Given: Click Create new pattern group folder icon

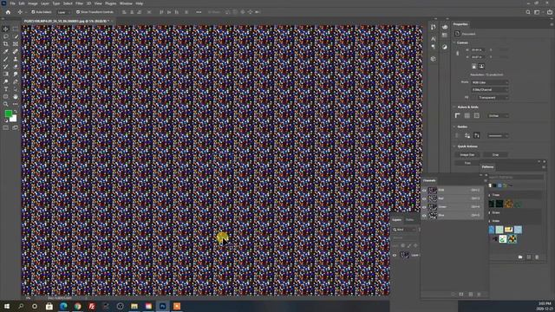Looking at the screenshot, I should [x=520, y=257].
